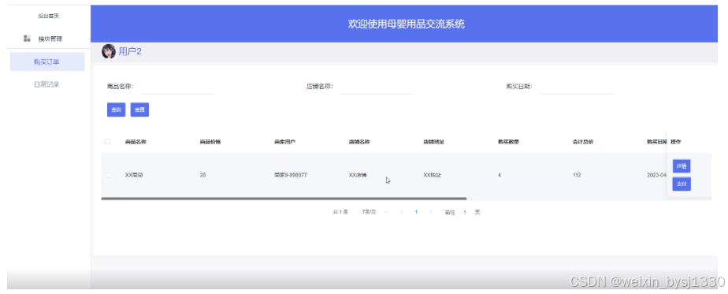Screen dimensions: 728x294
Task: Click the 店铺地址 column header
Action: point(433,142)
